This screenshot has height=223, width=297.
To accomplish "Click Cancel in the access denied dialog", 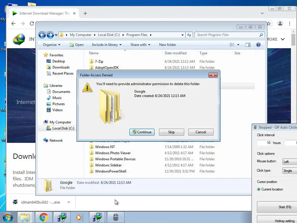I will (201, 132).
